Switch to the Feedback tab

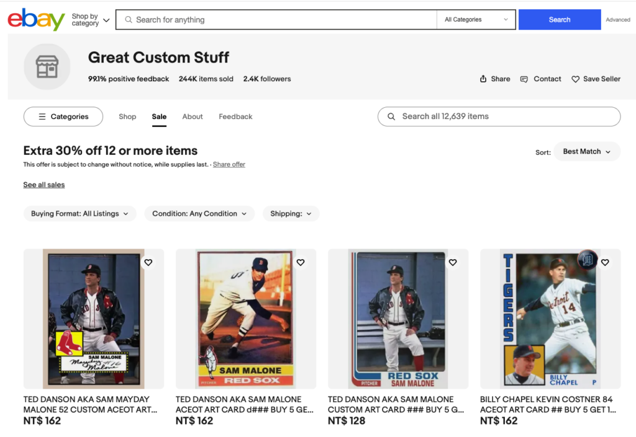[235, 117]
